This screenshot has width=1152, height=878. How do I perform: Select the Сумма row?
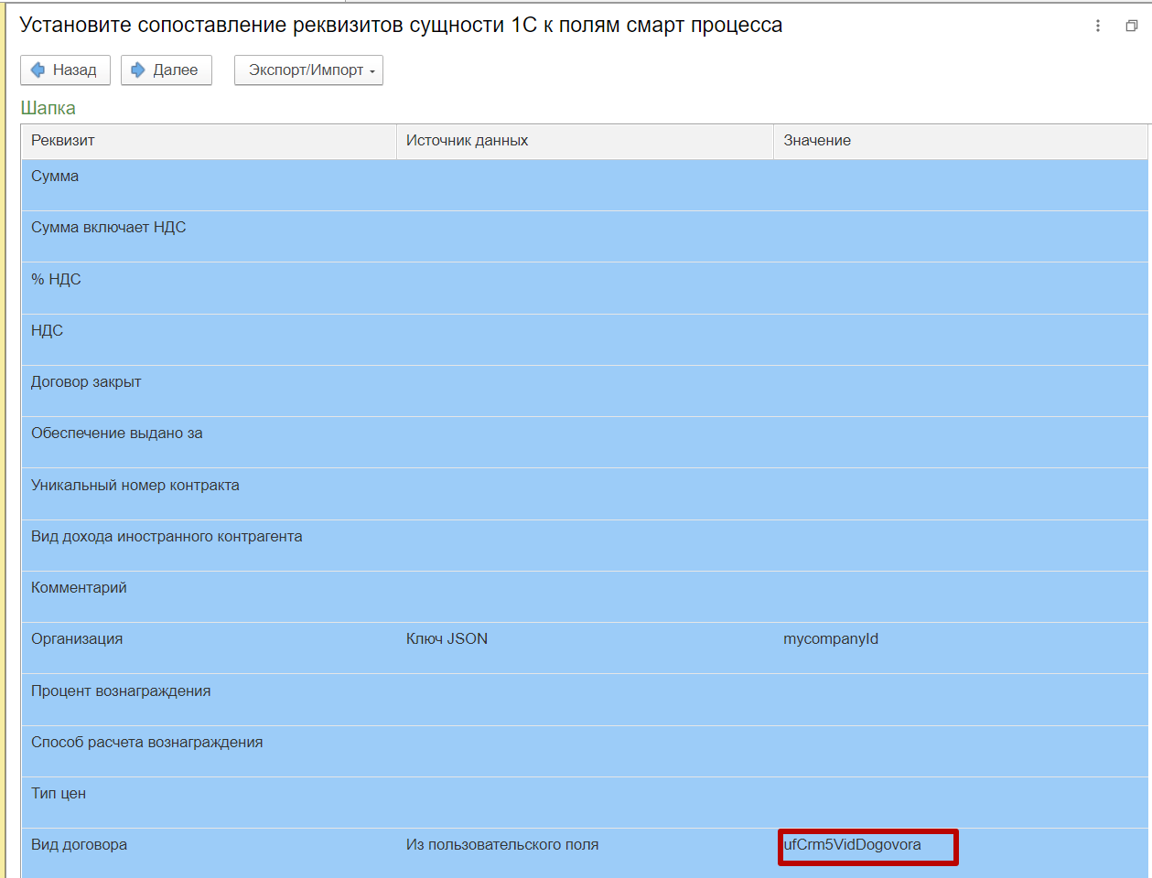pyautogui.click(x=55, y=177)
